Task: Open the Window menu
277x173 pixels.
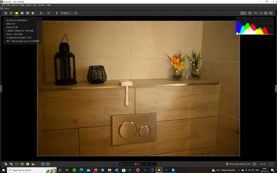Action: (42, 5)
